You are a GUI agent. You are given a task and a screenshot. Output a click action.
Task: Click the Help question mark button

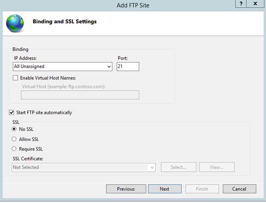241,4
